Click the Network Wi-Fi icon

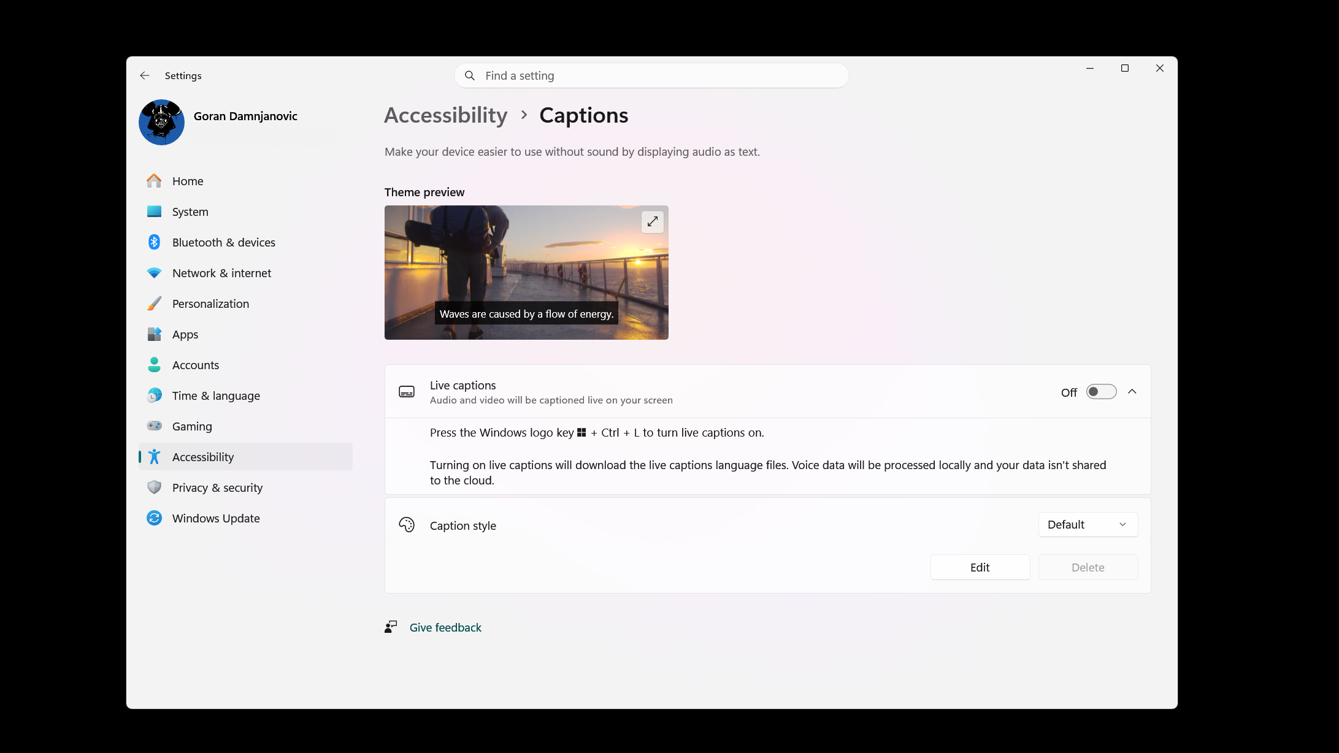154,273
